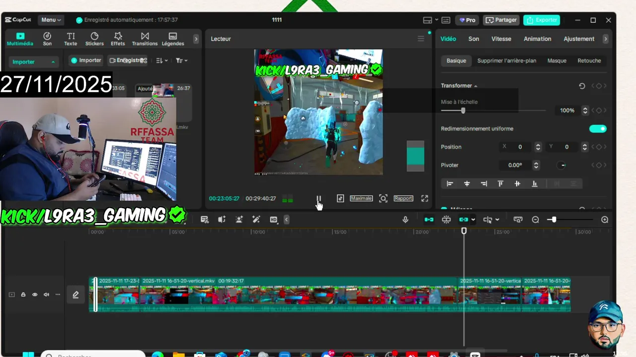Open the Légendes captions panel
This screenshot has width=636, height=357.
pyautogui.click(x=173, y=39)
